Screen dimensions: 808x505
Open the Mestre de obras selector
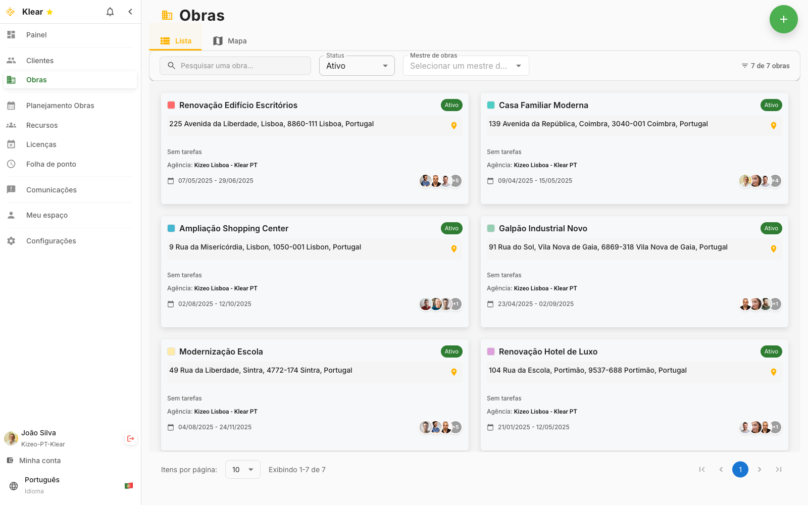point(465,66)
